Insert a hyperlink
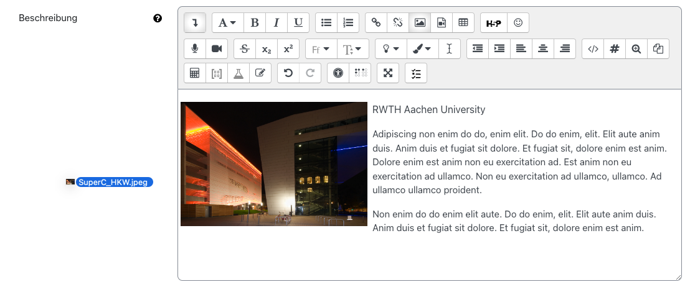 click(376, 23)
